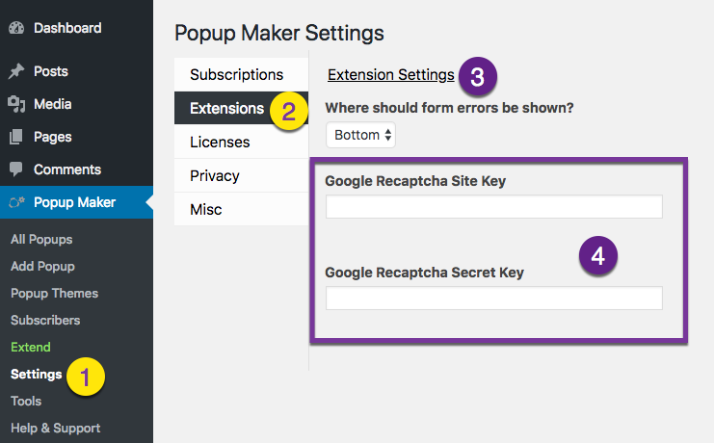Choose Add Popup in the sidebar
The image size is (714, 443).
coord(42,266)
